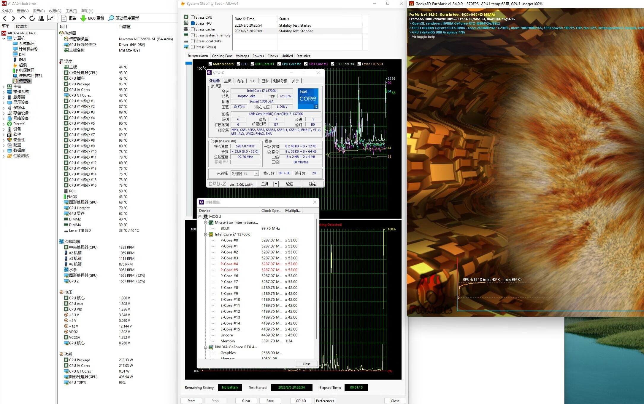Click Clock Speed column header

tap(271, 211)
